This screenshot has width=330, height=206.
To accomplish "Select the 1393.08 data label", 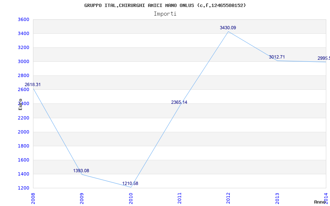I will [x=81, y=171].
